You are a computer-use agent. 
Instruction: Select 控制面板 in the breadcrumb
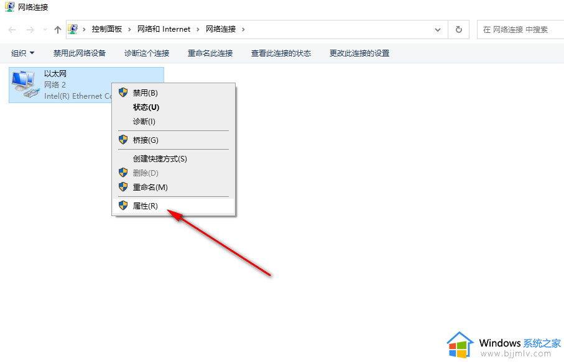point(107,29)
